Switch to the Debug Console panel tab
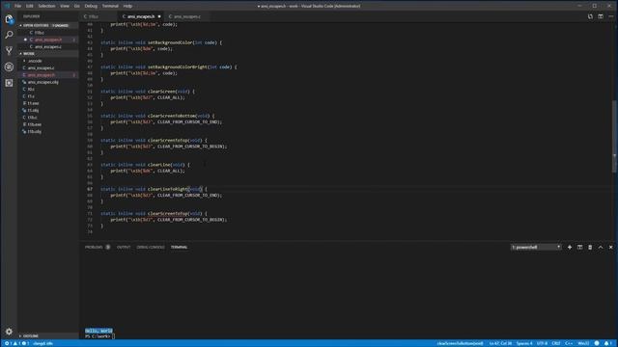 [151, 247]
